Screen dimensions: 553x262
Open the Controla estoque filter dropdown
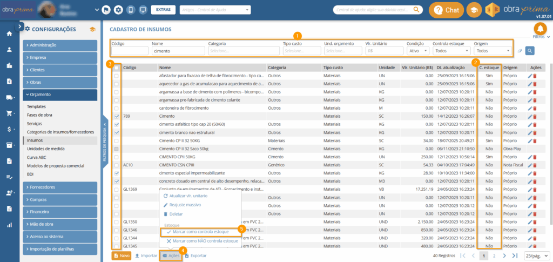click(451, 51)
